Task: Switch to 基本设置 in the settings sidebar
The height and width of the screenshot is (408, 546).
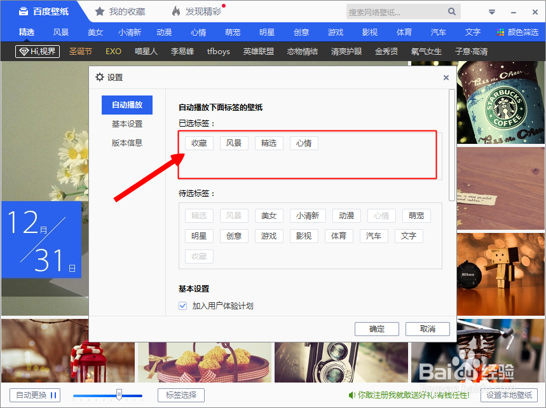Action: 126,123
